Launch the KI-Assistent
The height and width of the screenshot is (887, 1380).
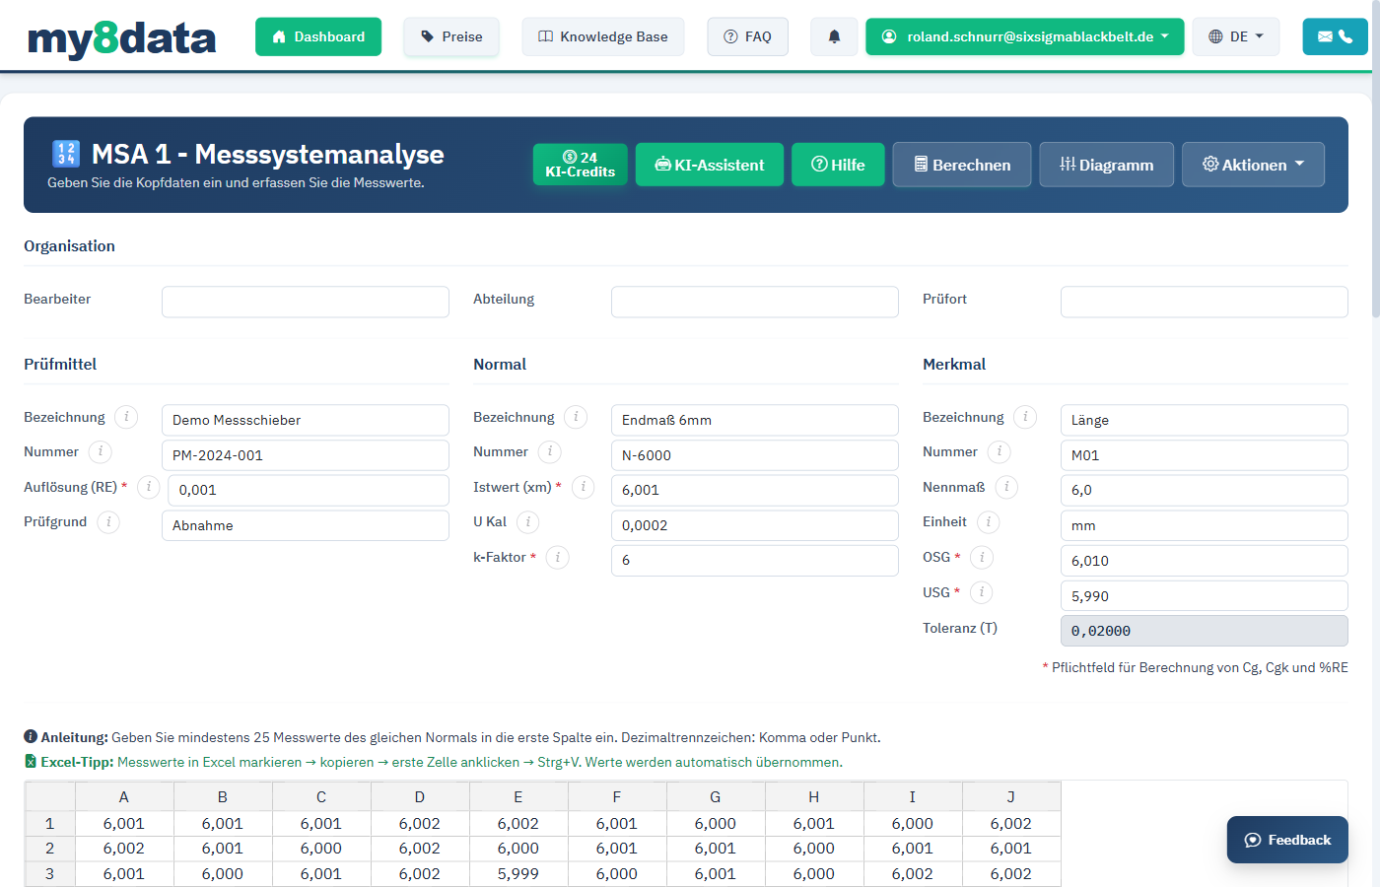coord(710,165)
